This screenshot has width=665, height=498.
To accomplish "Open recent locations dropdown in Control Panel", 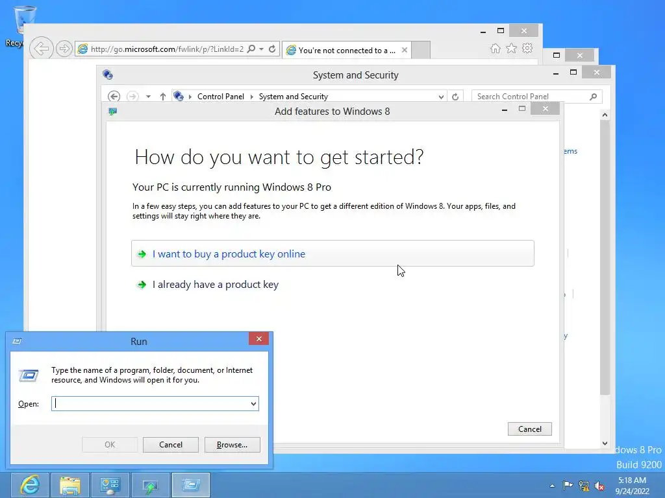I will (x=148, y=97).
